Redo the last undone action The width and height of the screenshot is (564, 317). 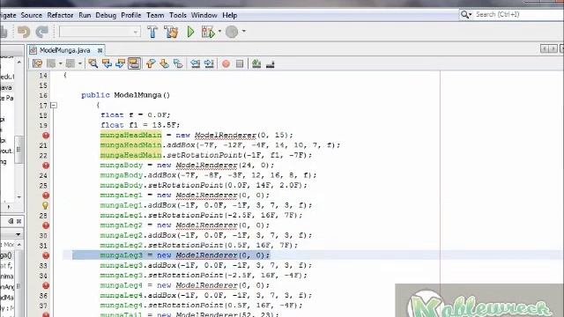tap(41, 32)
